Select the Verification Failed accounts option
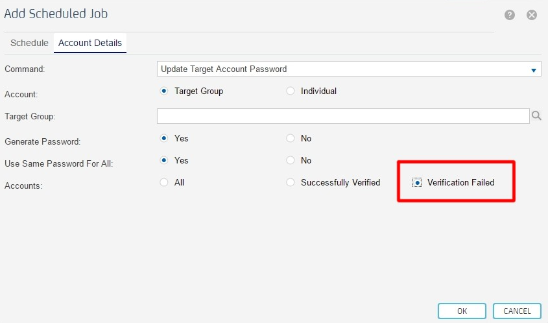This screenshot has width=548, height=323. [x=417, y=183]
